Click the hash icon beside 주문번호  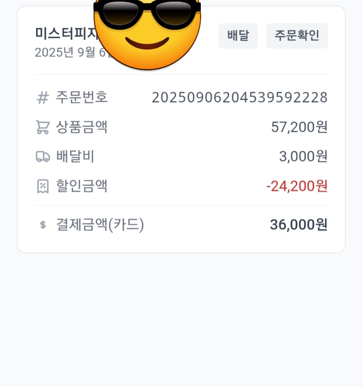(x=43, y=98)
